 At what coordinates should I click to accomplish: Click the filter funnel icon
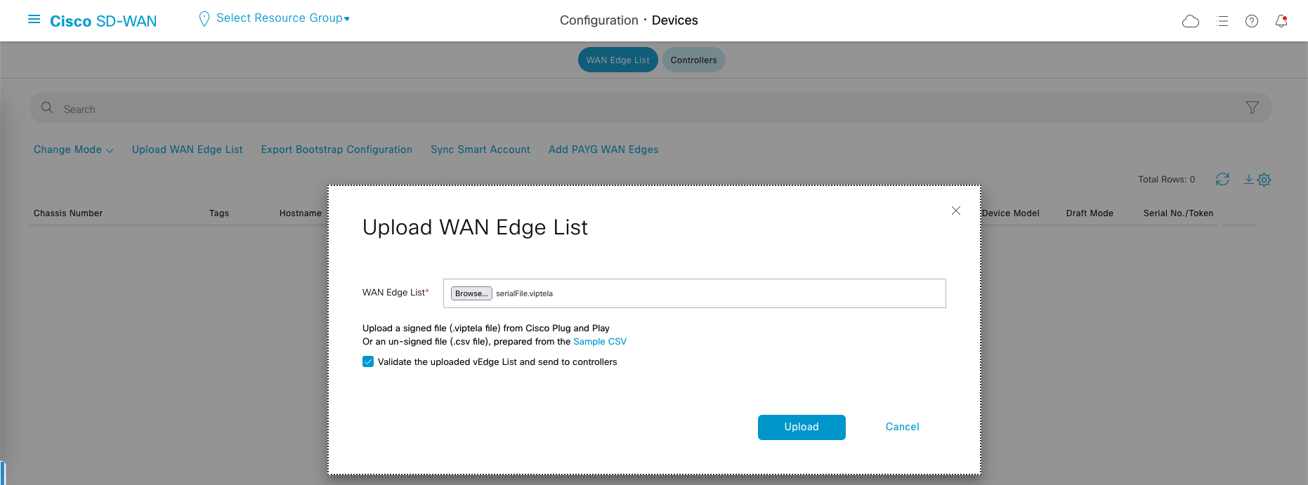[1252, 107]
